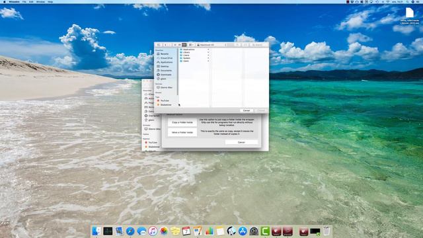Open the Wineskin menu
The height and width of the screenshot is (238, 423).
pyautogui.click(x=14, y=1)
